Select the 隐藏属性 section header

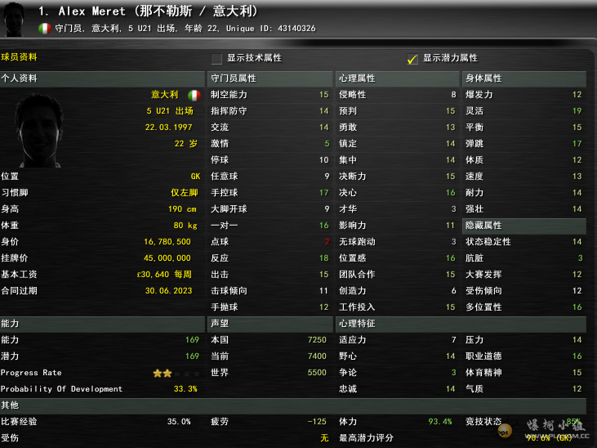(524, 226)
